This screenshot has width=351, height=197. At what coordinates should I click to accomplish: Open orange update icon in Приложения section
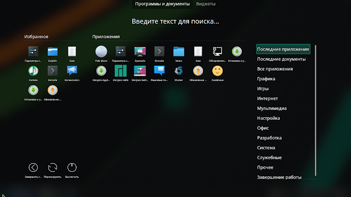point(198,71)
